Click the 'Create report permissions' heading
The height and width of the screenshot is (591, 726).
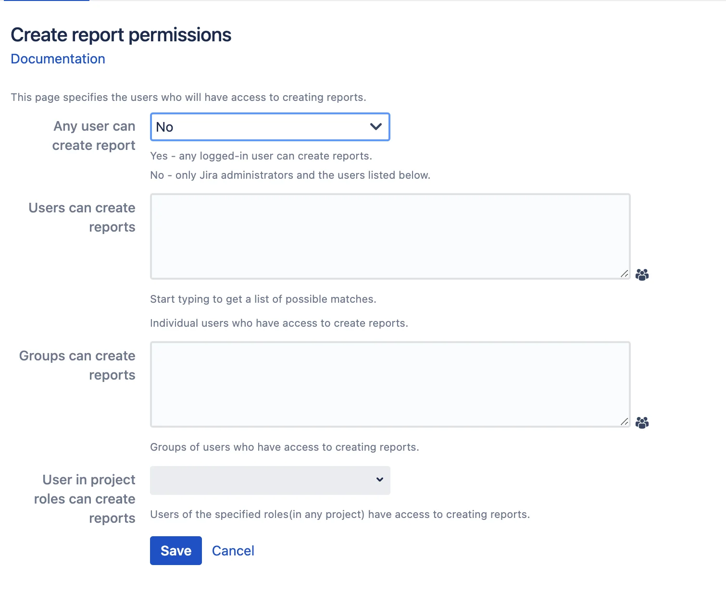[x=121, y=35]
